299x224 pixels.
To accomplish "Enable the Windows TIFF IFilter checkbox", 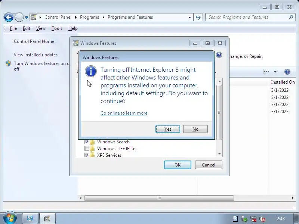I will 87,148.
